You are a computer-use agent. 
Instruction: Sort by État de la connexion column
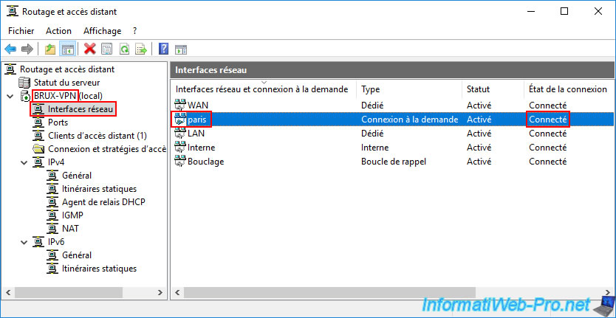click(x=567, y=89)
